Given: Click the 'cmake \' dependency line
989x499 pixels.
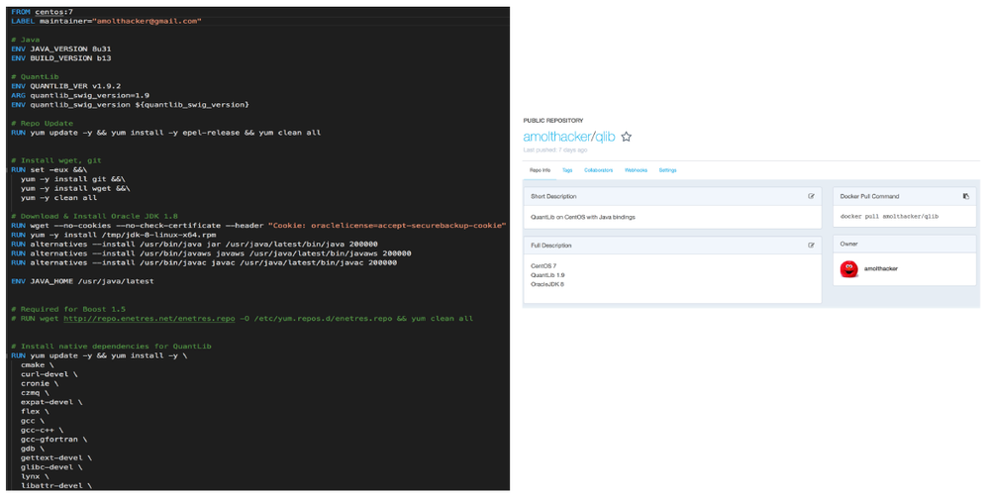Looking at the screenshot, I should (x=38, y=365).
